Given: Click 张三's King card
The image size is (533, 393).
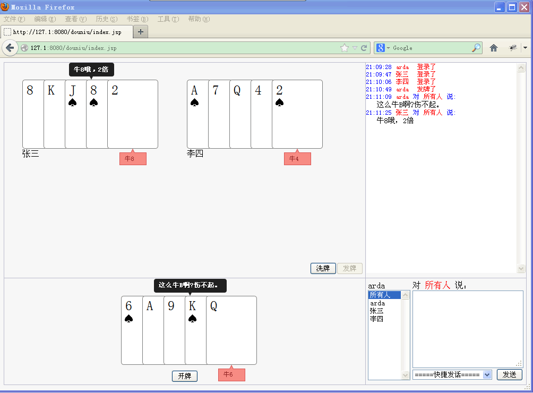Looking at the screenshot, I should click(54, 114).
